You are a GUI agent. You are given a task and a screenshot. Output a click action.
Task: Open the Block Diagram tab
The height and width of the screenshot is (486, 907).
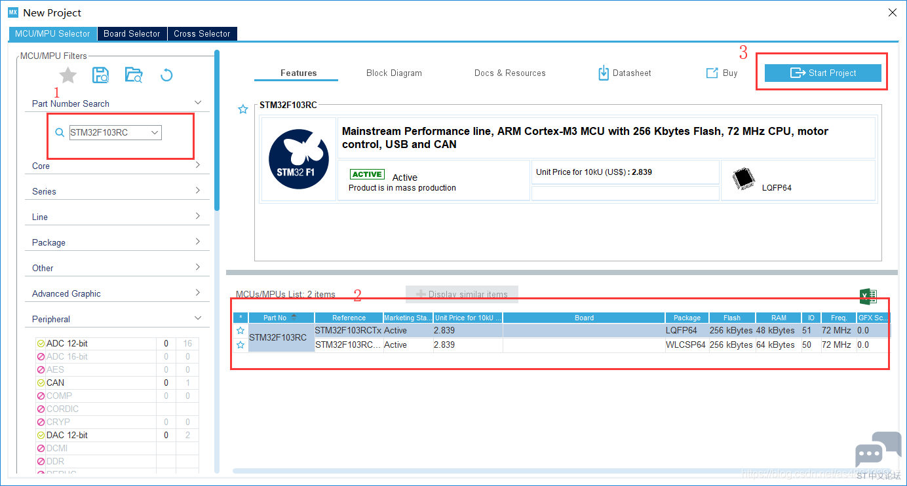click(394, 73)
